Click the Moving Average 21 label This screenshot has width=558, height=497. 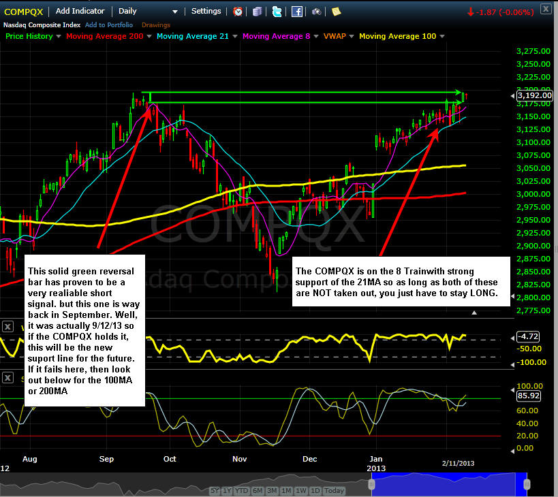[193, 36]
